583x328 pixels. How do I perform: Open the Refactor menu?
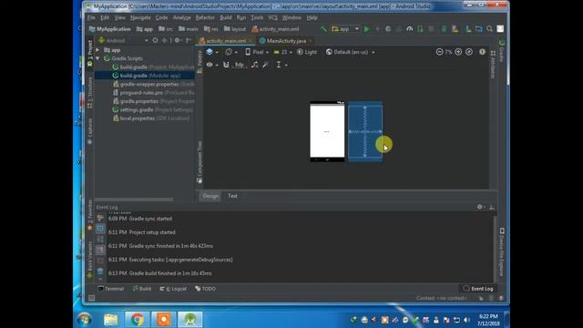pos(205,17)
